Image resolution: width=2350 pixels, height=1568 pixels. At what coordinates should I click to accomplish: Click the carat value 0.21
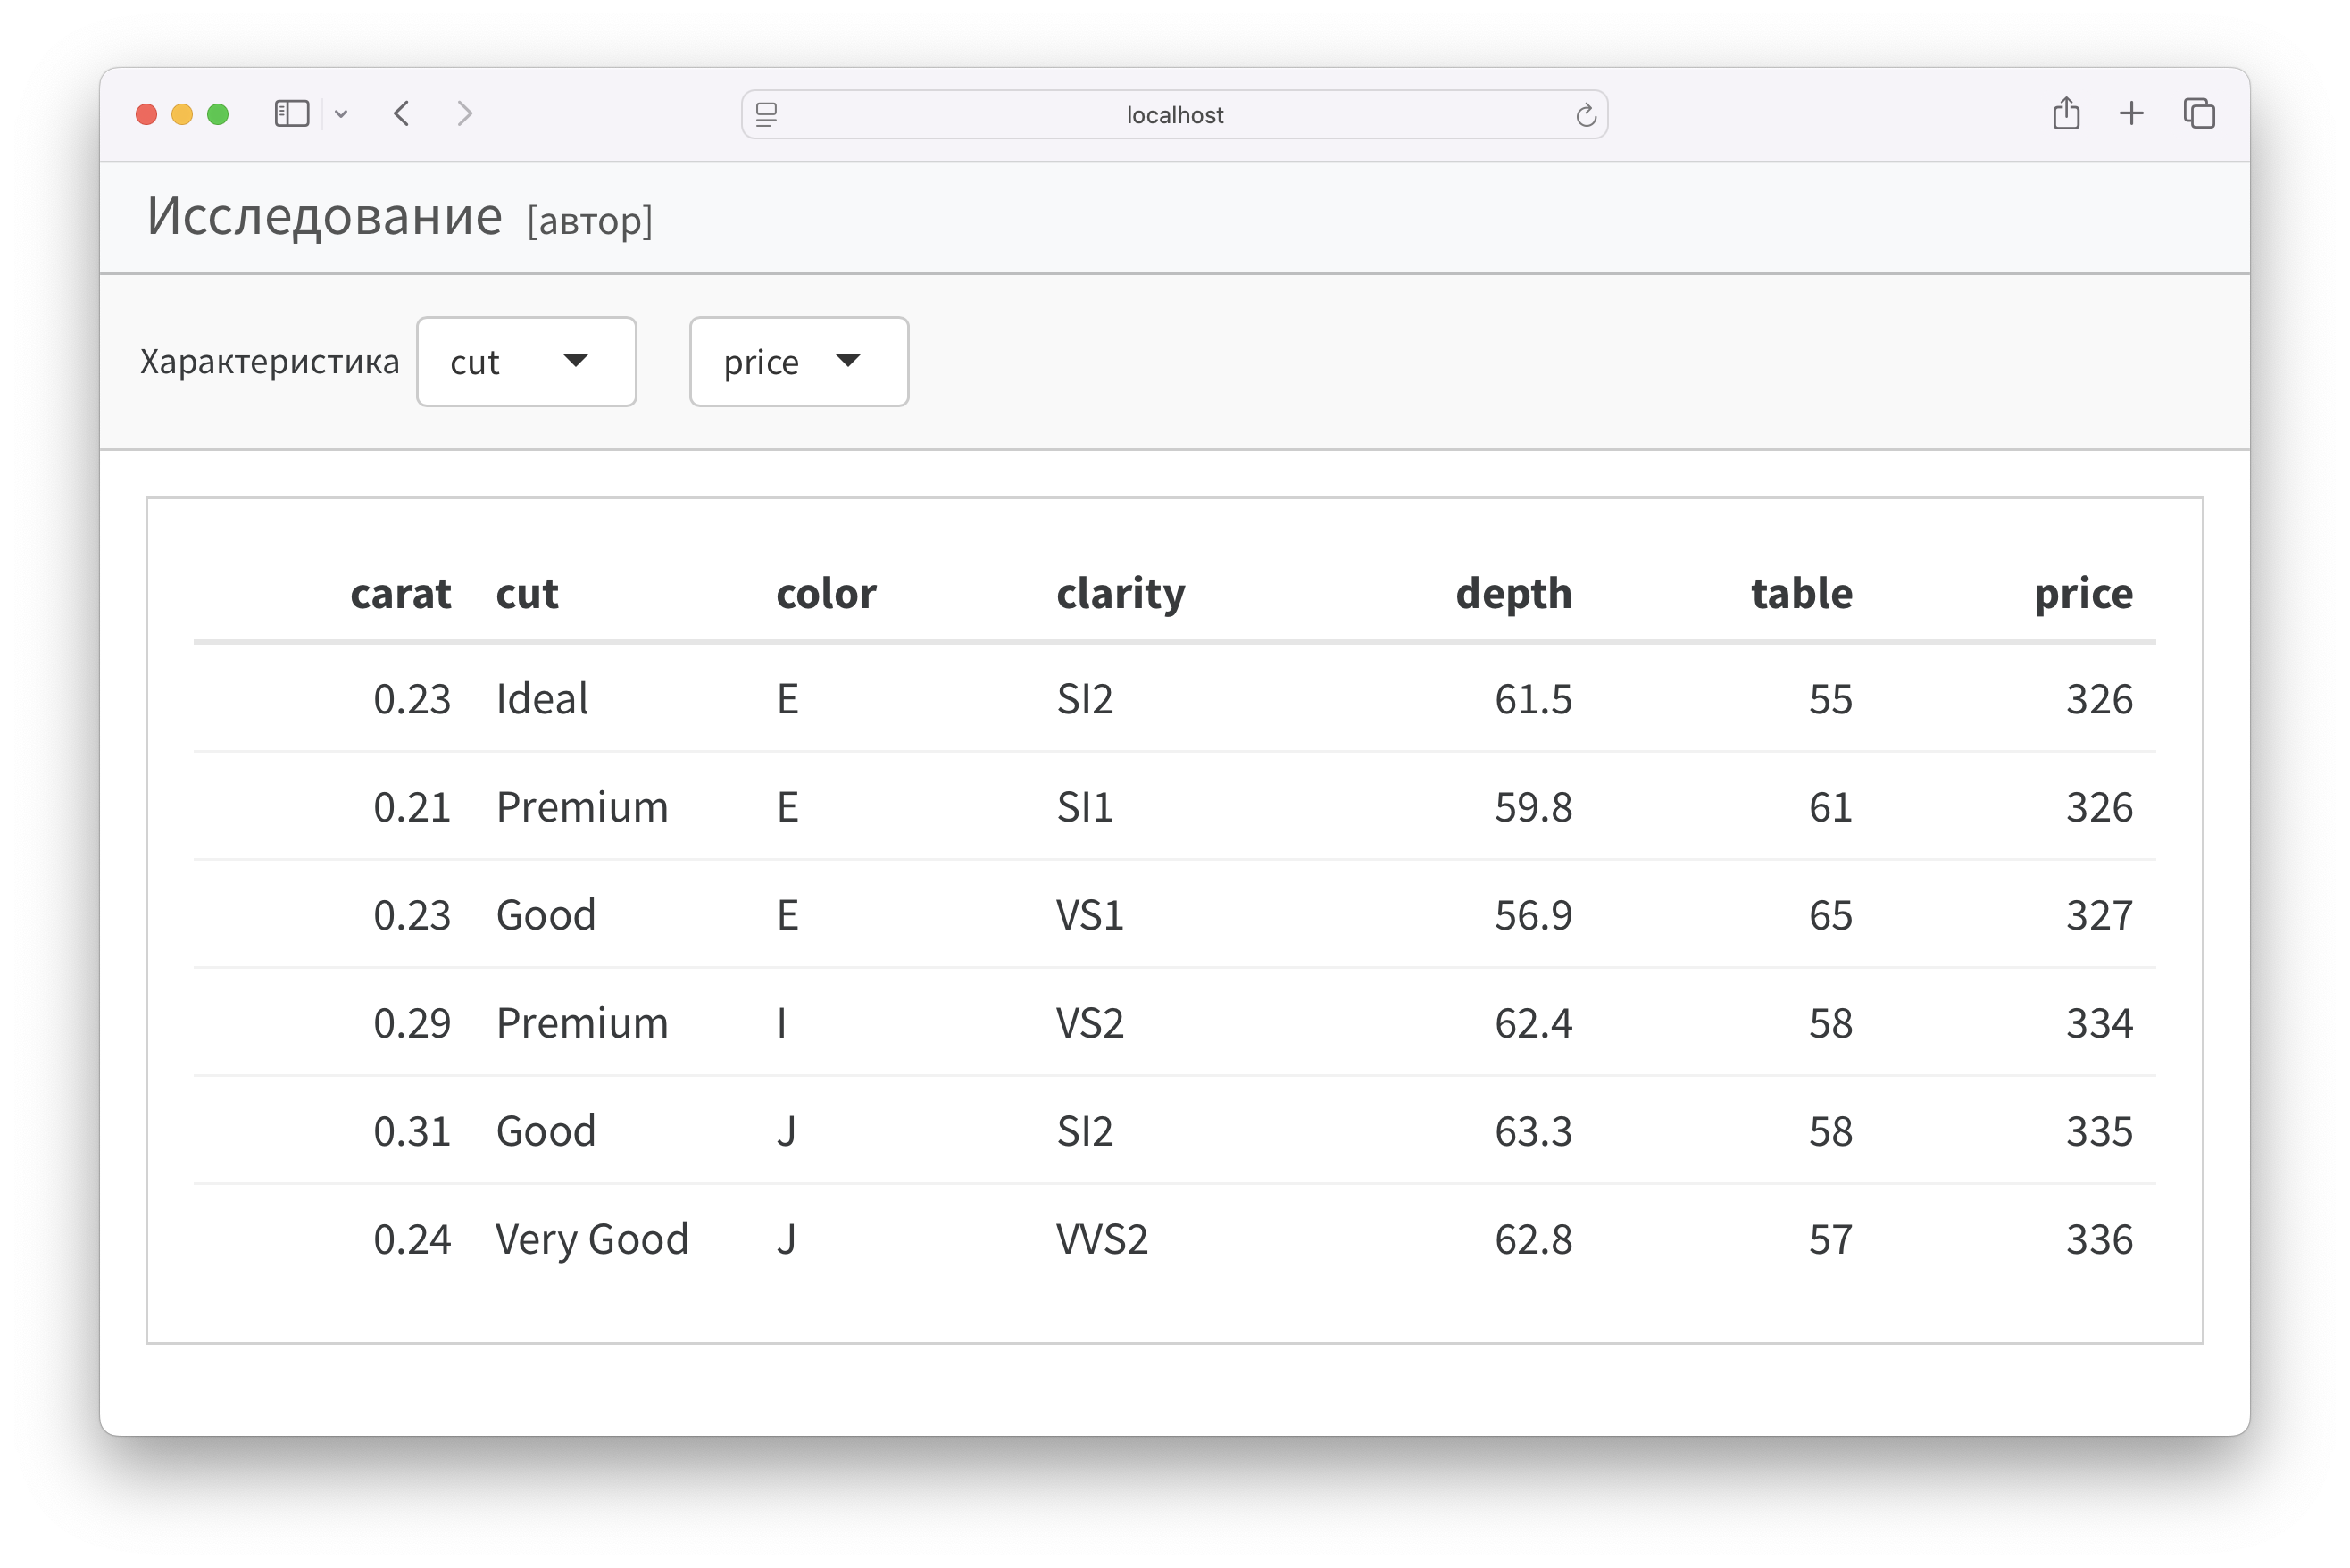[x=412, y=808]
